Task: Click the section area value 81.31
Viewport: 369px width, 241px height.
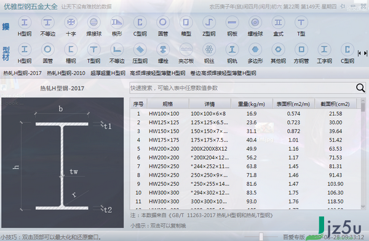Action: (x=335, y=166)
